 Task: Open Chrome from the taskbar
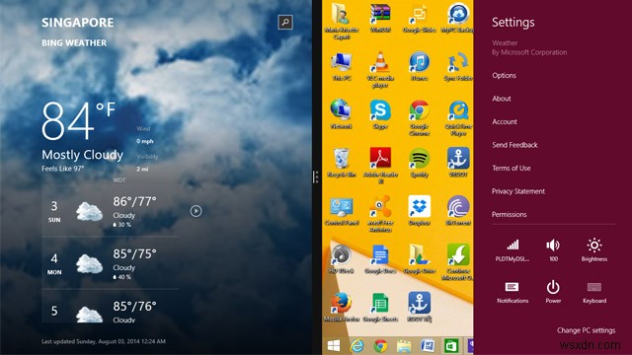pos(380,346)
